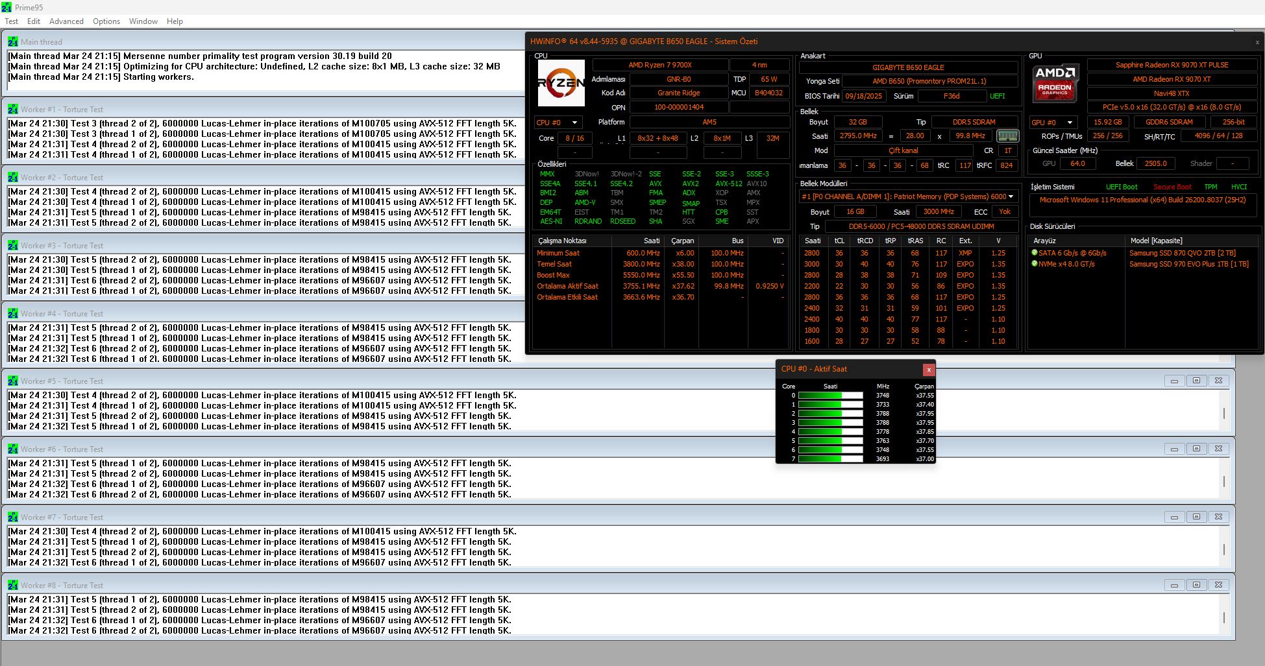1265x666 pixels.
Task: Maximize the Worker #6 window
Action: pos(1196,449)
